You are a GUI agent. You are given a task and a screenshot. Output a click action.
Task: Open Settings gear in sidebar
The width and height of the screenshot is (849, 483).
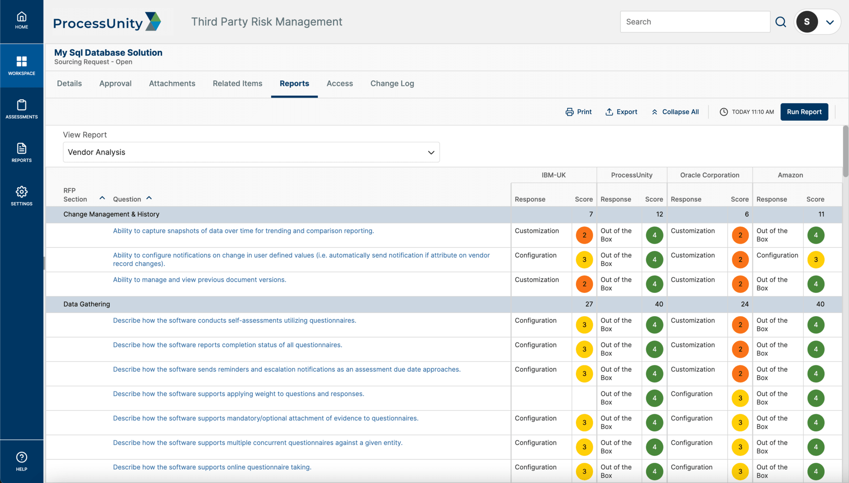tap(21, 196)
